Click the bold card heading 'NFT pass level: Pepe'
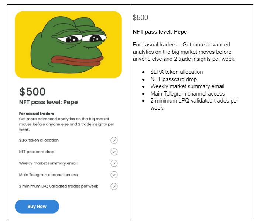 pyautogui.click(x=48, y=102)
